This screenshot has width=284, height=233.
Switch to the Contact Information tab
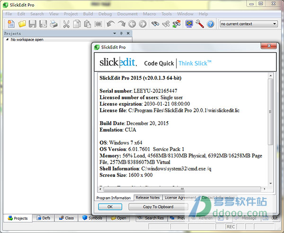218,198
